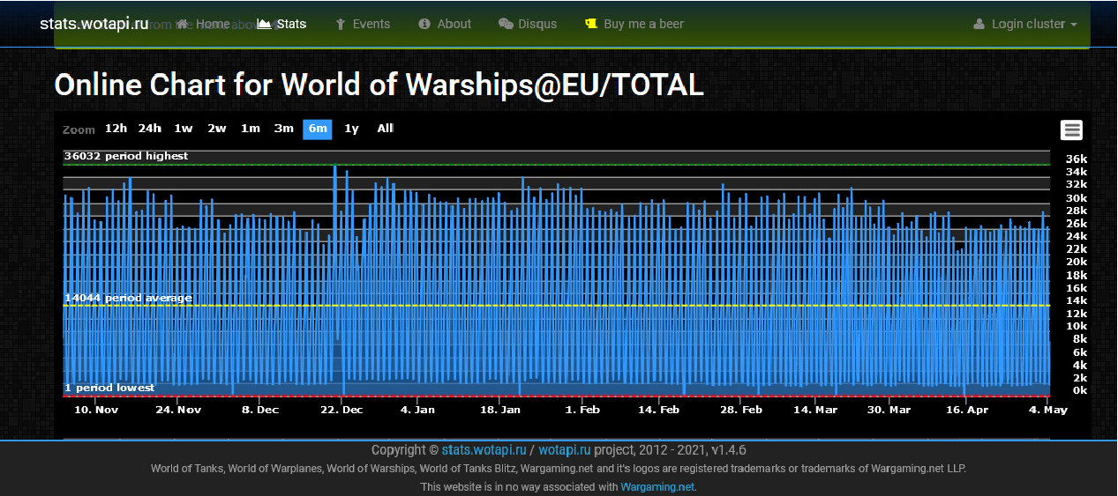
Task: Set chart zoom to 1w
Action: pyautogui.click(x=184, y=129)
